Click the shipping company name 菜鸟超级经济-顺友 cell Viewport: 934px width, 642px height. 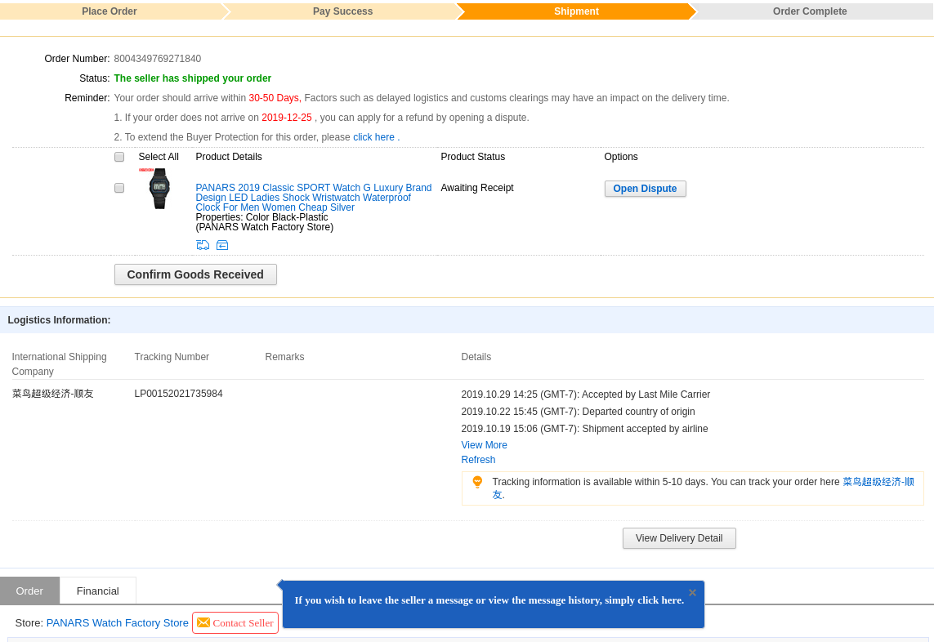click(x=52, y=394)
